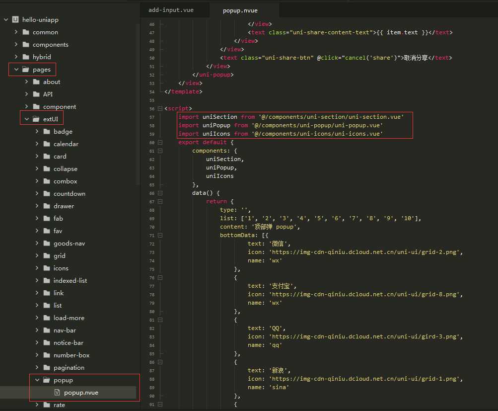Image resolution: width=498 pixels, height=411 pixels.
Task: Expand the pagination folder chevron
Action: [x=37, y=367]
